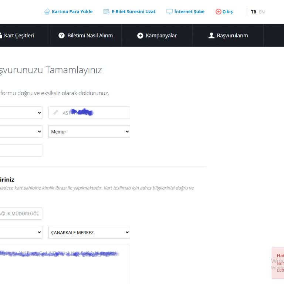Open the Memur occupation dropdown
The width and height of the screenshot is (284, 284).
coord(89,132)
